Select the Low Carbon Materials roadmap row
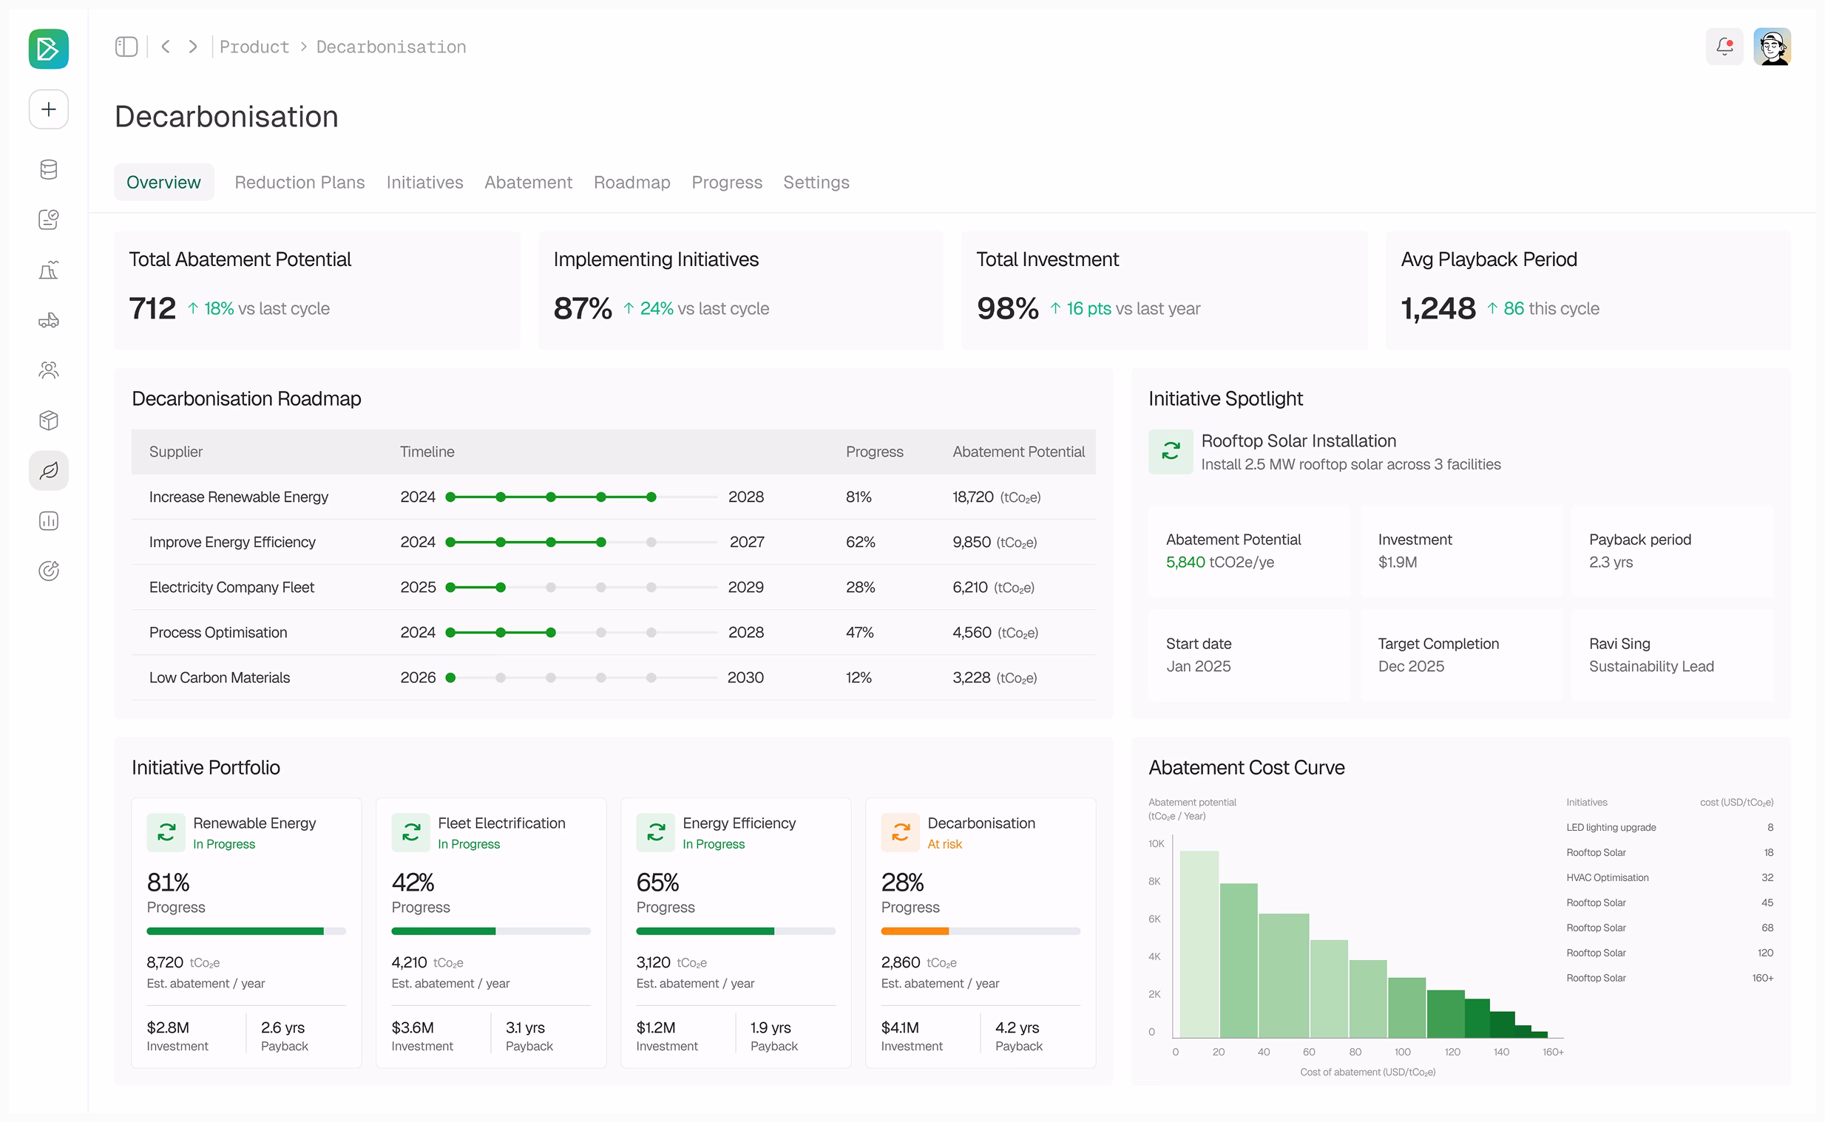Screen dimensions: 1825x1122 click(614, 679)
